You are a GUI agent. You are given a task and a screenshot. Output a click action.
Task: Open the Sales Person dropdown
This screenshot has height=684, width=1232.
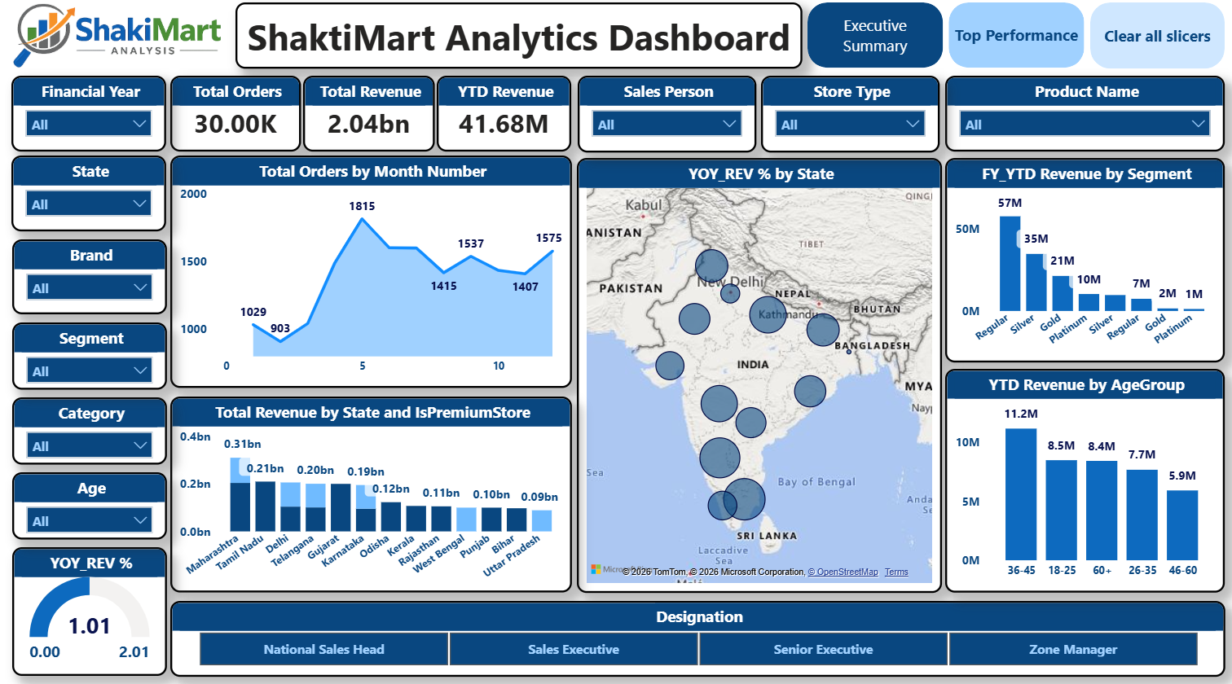coord(667,125)
